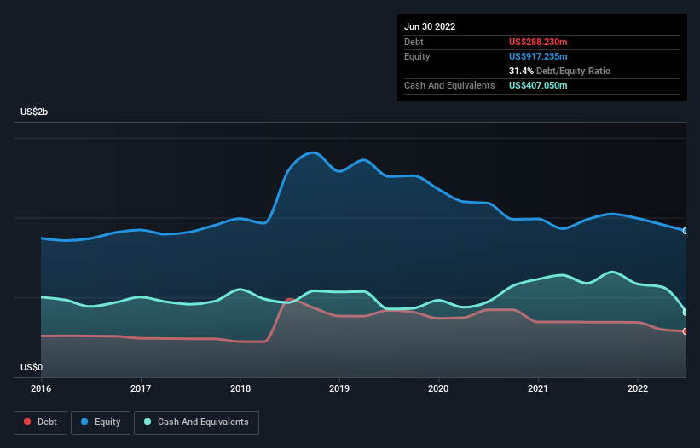Image resolution: width=700 pixels, height=448 pixels.
Task: Click the US$2b y-axis label
Action: (x=34, y=112)
